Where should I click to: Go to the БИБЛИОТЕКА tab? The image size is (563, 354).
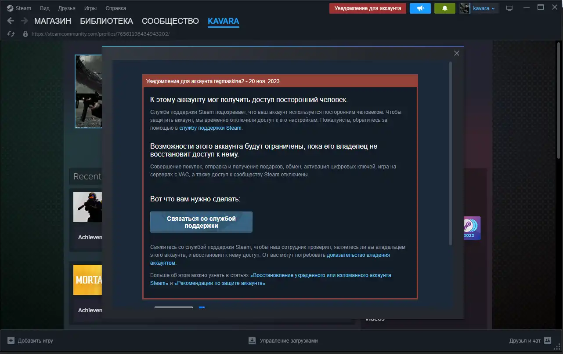pos(106,21)
